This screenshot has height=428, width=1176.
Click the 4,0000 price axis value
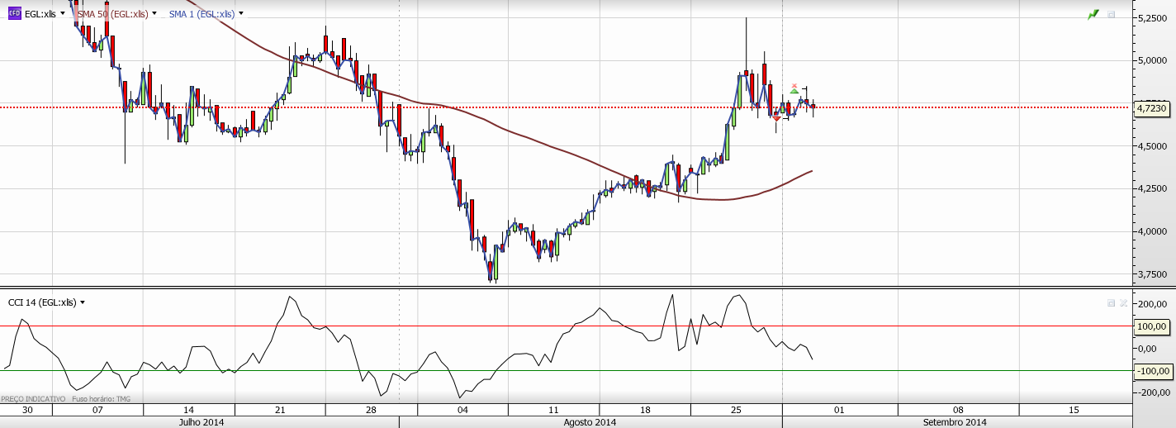(1152, 232)
